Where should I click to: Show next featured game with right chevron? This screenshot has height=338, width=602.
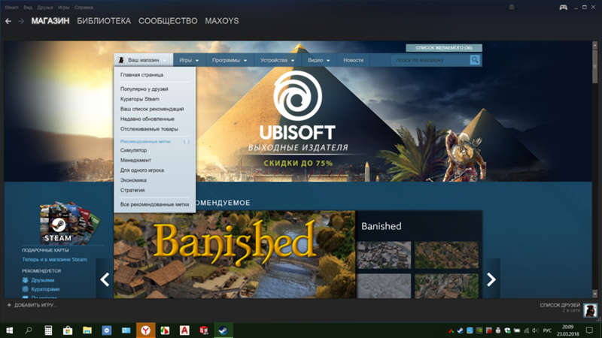491,279
